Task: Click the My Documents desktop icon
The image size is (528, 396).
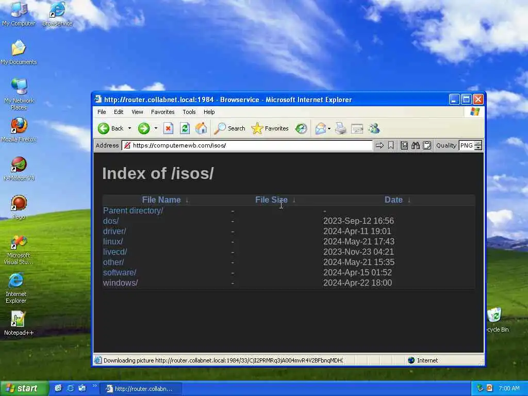Action: (19, 52)
